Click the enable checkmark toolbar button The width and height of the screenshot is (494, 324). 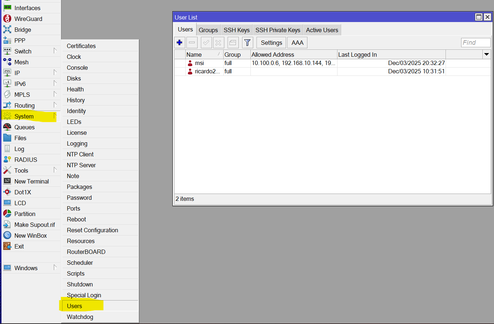click(x=206, y=43)
